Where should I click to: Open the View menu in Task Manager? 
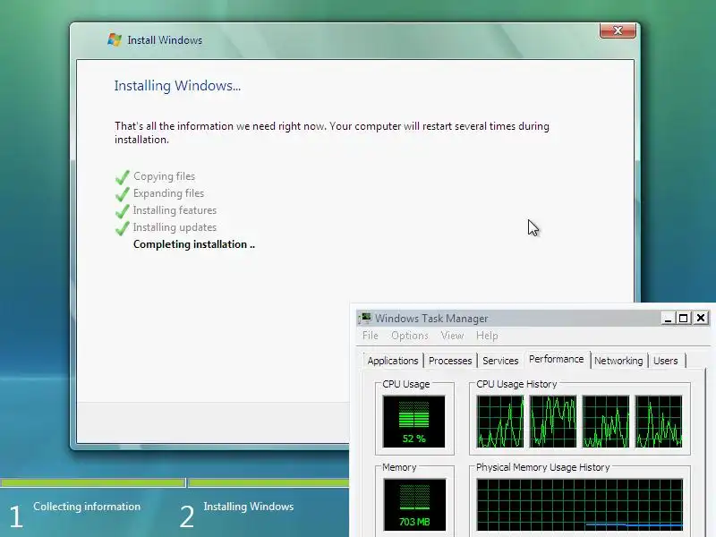click(452, 336)
